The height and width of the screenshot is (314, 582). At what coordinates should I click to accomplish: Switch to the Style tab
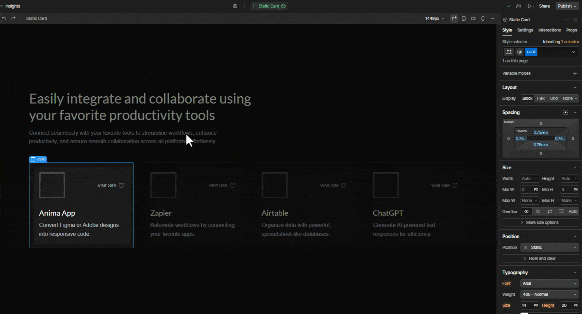pos(507,30)
